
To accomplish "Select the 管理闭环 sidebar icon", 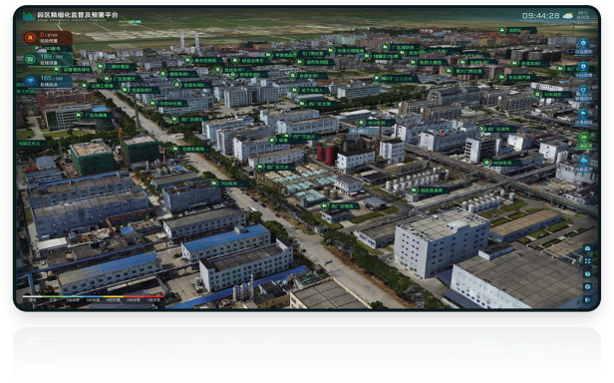I will click(583, 93).
